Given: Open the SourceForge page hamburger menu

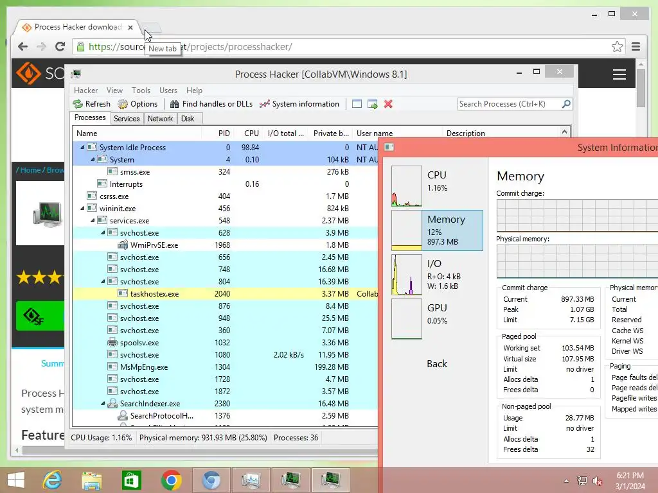Looking at the screenshot, I should tap(619, 74).
